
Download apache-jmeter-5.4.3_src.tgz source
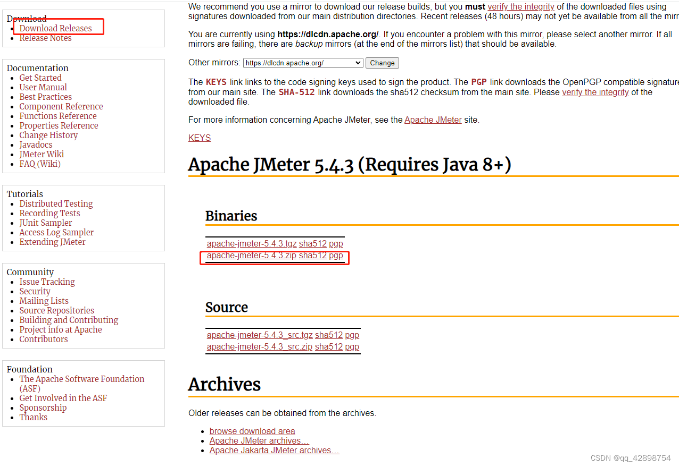coord(260,335)
